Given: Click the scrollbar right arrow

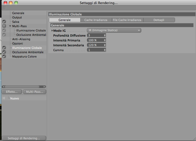Looking at the screenshot, I should tap(44, 87).
